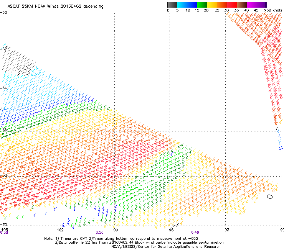Pick the yellow 20-25 knot legend segment
Viewport: 284px width, 249px height.
pyautogui.click(x=212, y=5)
